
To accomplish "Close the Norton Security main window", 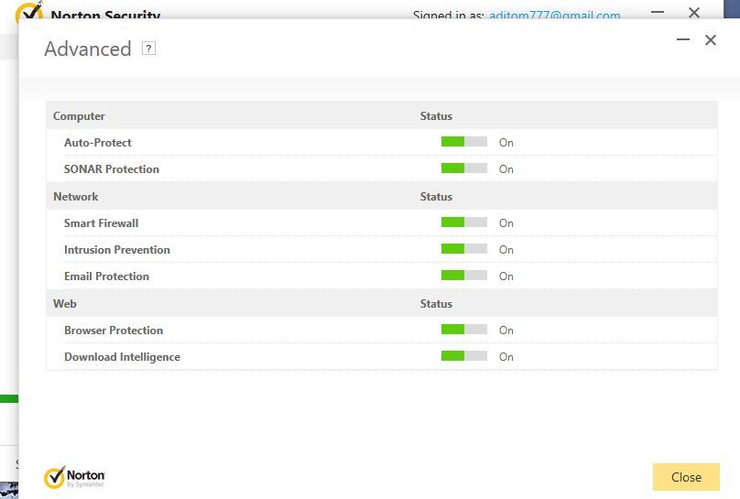I will pyautogui.click(x=694, y=12).
